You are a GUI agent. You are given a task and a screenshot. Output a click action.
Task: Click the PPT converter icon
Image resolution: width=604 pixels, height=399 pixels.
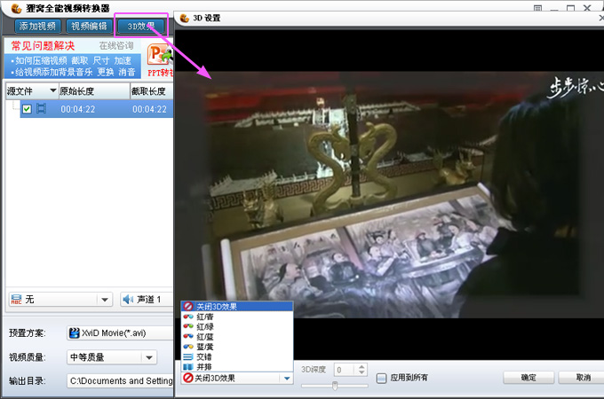(160, 55)
